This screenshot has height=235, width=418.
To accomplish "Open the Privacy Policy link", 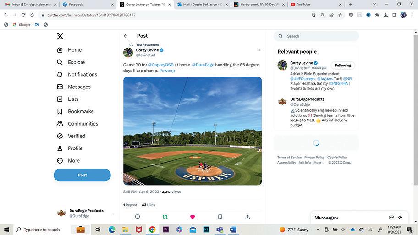I will 314,158.
